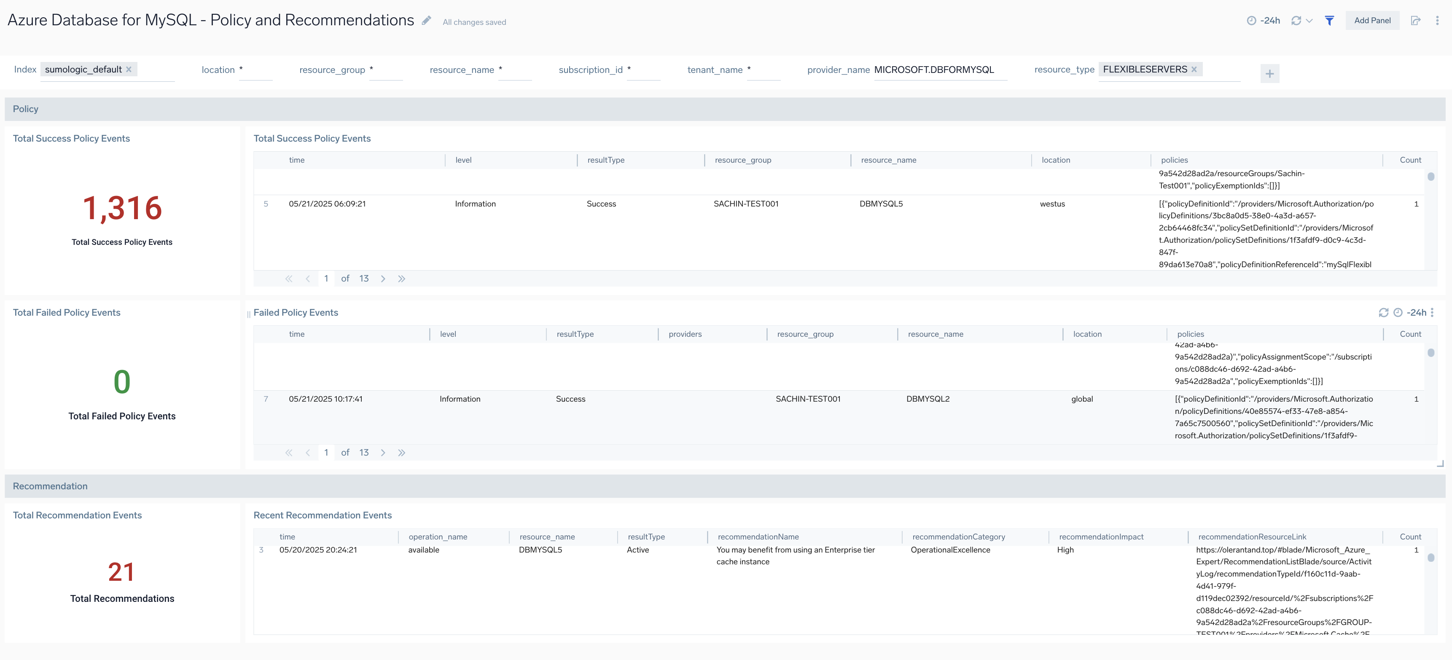This screenshot has height=660, width=1452.
Task: Click Failed Policy Events panel resize corner
Action: coord(1440,464)
